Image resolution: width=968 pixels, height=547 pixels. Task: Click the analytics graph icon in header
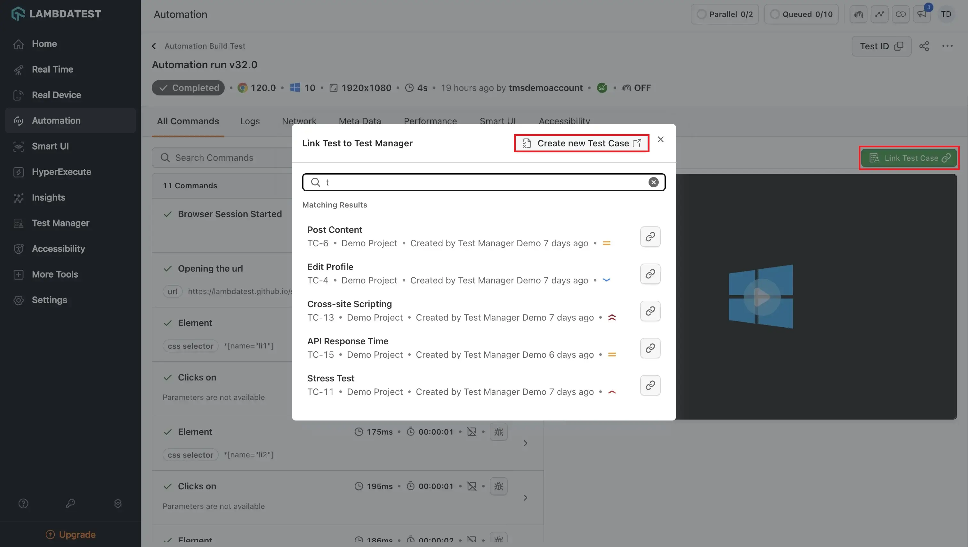point(879,14)
